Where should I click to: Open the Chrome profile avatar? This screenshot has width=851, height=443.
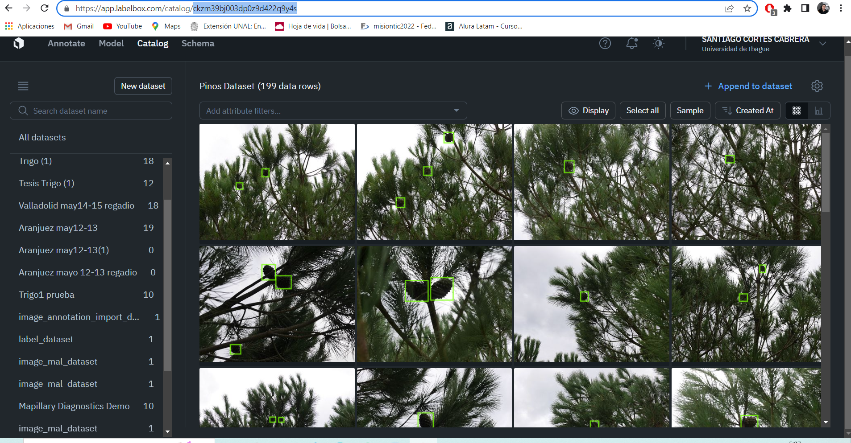[x=823, y=8]
